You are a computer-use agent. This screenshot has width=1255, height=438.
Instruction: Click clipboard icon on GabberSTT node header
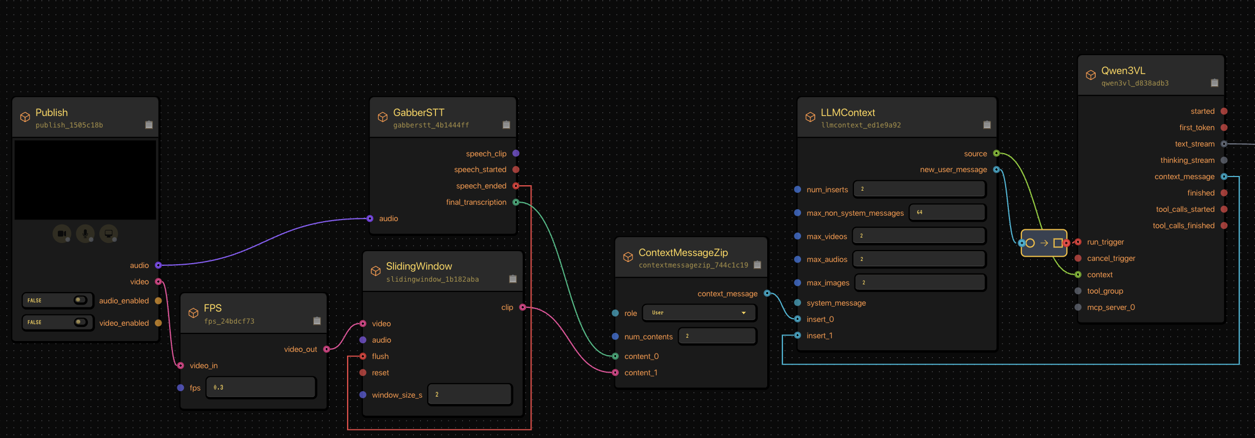coord(506,125)
